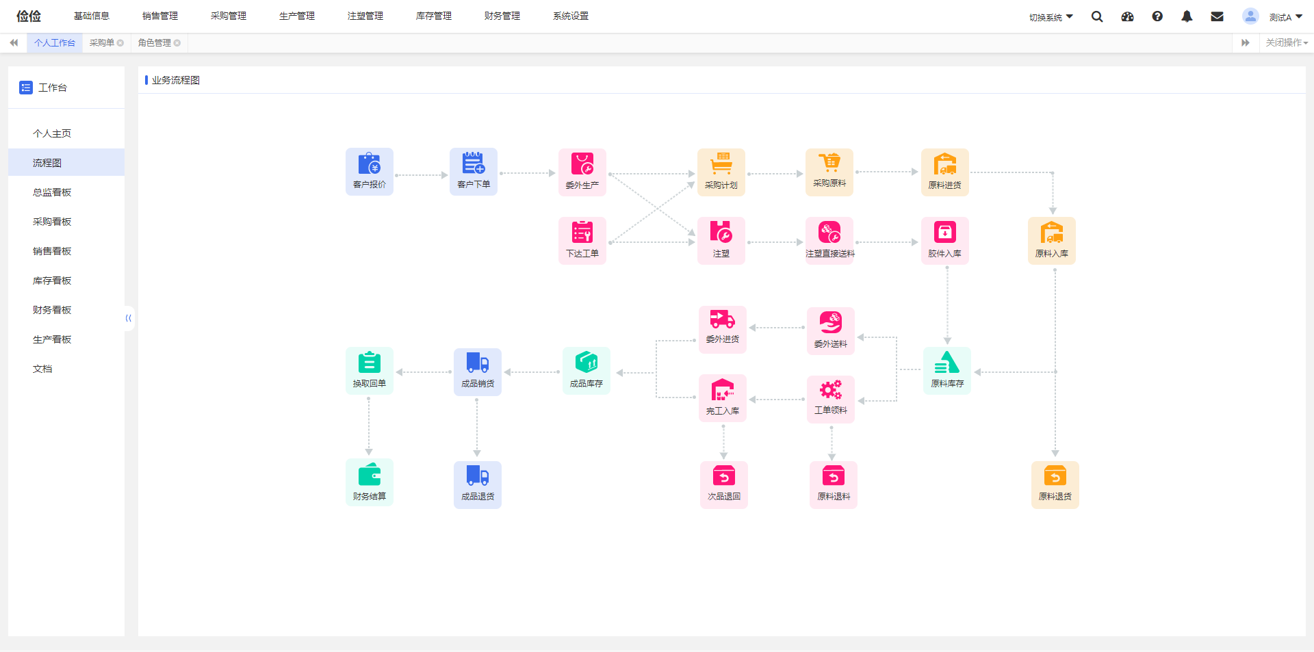The height and width of the screenshot is (652, 1314).
Task: Open the mail envelope icon
Action: (1217, 16)
